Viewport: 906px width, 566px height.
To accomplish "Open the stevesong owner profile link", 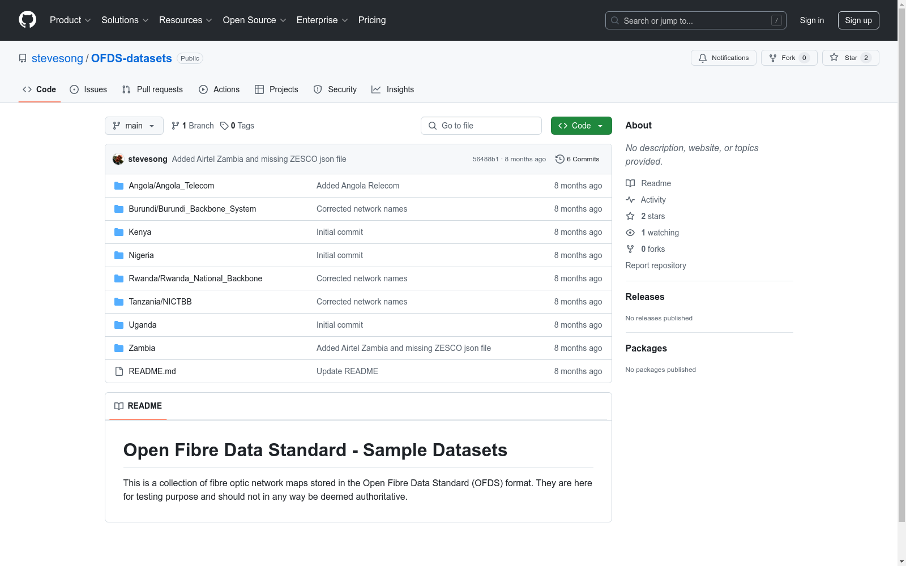I will (57, 58).
